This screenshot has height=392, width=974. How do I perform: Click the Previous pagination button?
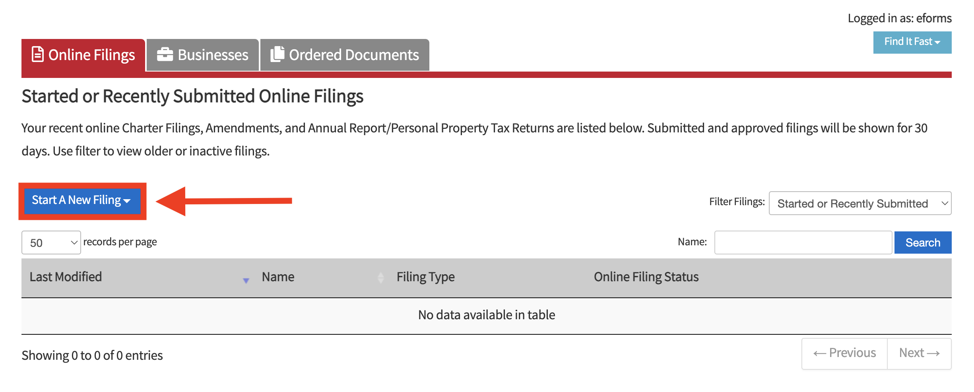(x=844, y=353)
